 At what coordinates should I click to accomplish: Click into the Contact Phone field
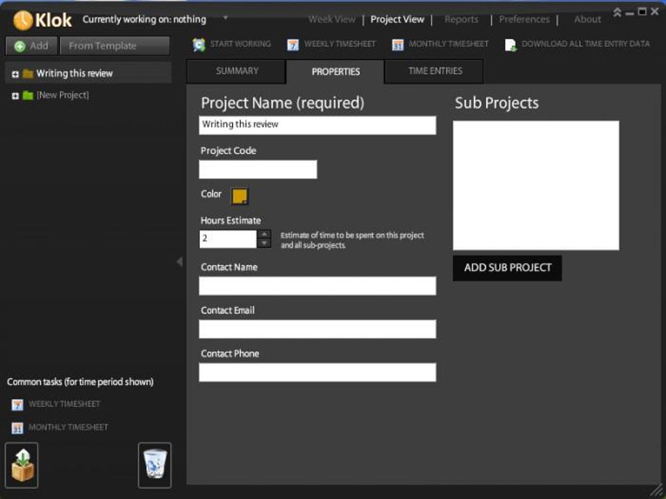pos(317,372)
